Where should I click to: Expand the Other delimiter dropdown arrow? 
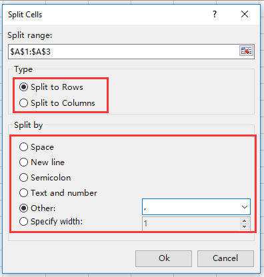245,207
